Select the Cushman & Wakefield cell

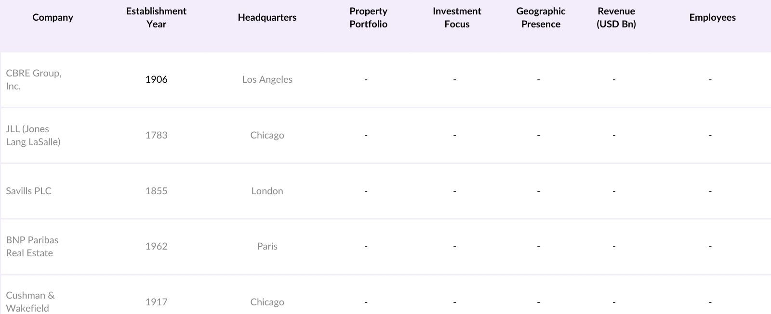click(30, 301)
